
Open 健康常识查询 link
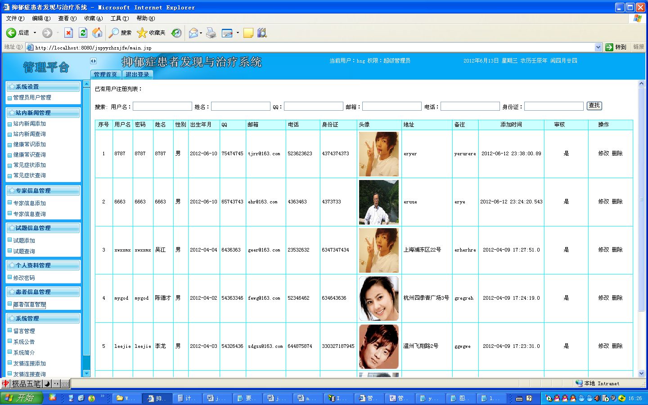point(29,155)
